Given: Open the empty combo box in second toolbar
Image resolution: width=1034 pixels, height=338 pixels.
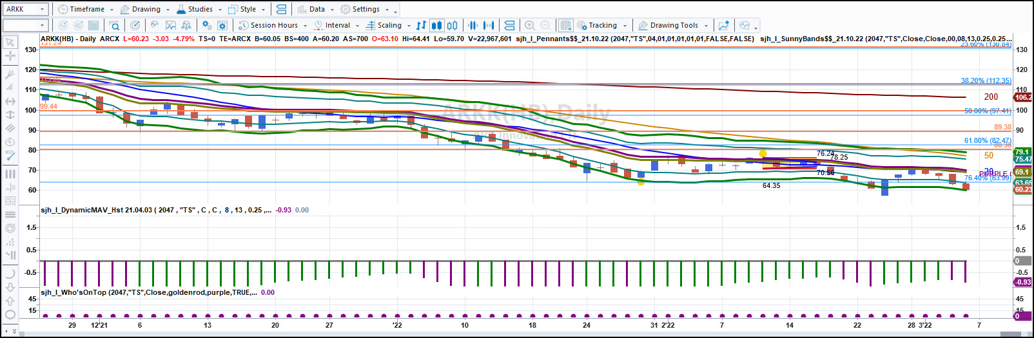Looking at the screenshot, I should (x=25, y=25).
